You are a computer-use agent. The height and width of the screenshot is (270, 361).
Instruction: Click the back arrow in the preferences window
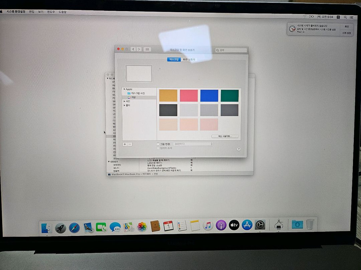coord(133,49)
